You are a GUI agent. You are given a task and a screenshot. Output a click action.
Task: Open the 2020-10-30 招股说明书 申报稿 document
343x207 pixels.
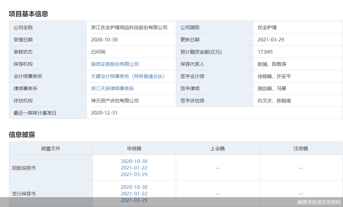(134, 161)
